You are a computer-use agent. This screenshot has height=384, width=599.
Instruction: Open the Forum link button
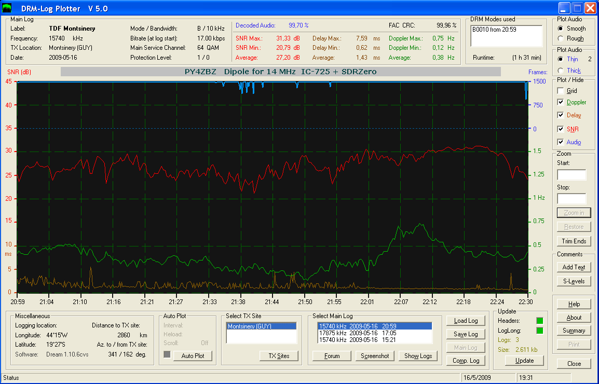coord(332,356)
